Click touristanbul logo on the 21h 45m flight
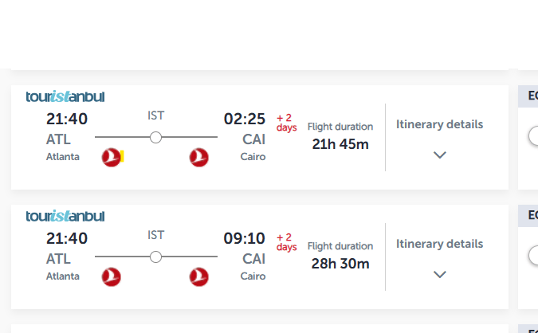The image size is (538, 333). (x=65, y=97)
